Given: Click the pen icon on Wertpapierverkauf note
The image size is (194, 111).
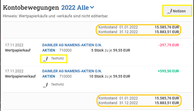Looking at the screenshot, I should (x=45, y=85).
